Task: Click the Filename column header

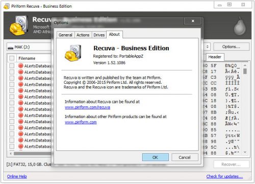Action: (x=34, y=58)
